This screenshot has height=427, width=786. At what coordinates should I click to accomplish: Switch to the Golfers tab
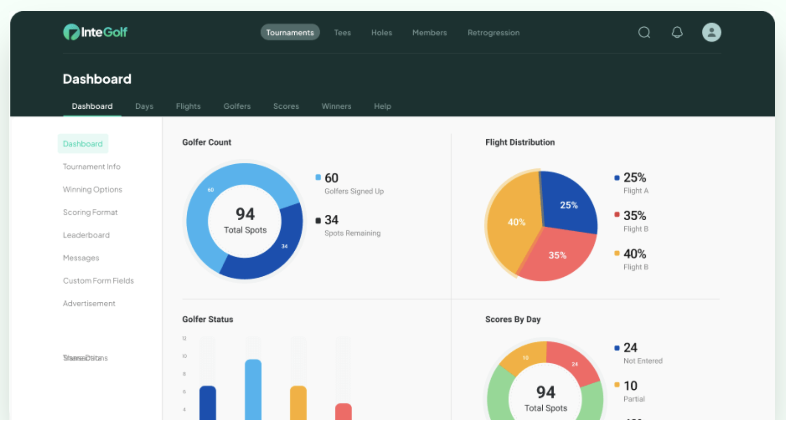coord(237,106)
